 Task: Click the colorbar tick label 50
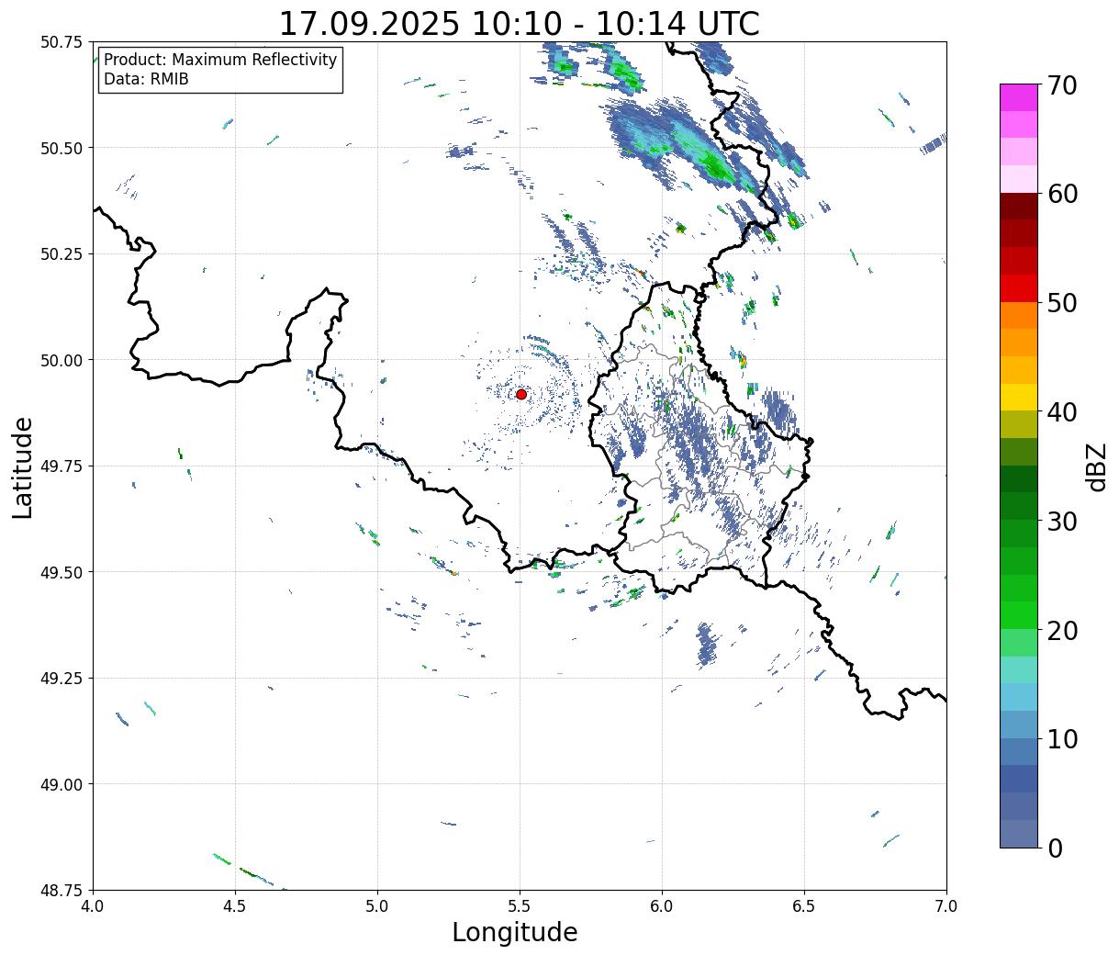[x=1062, y=303]
